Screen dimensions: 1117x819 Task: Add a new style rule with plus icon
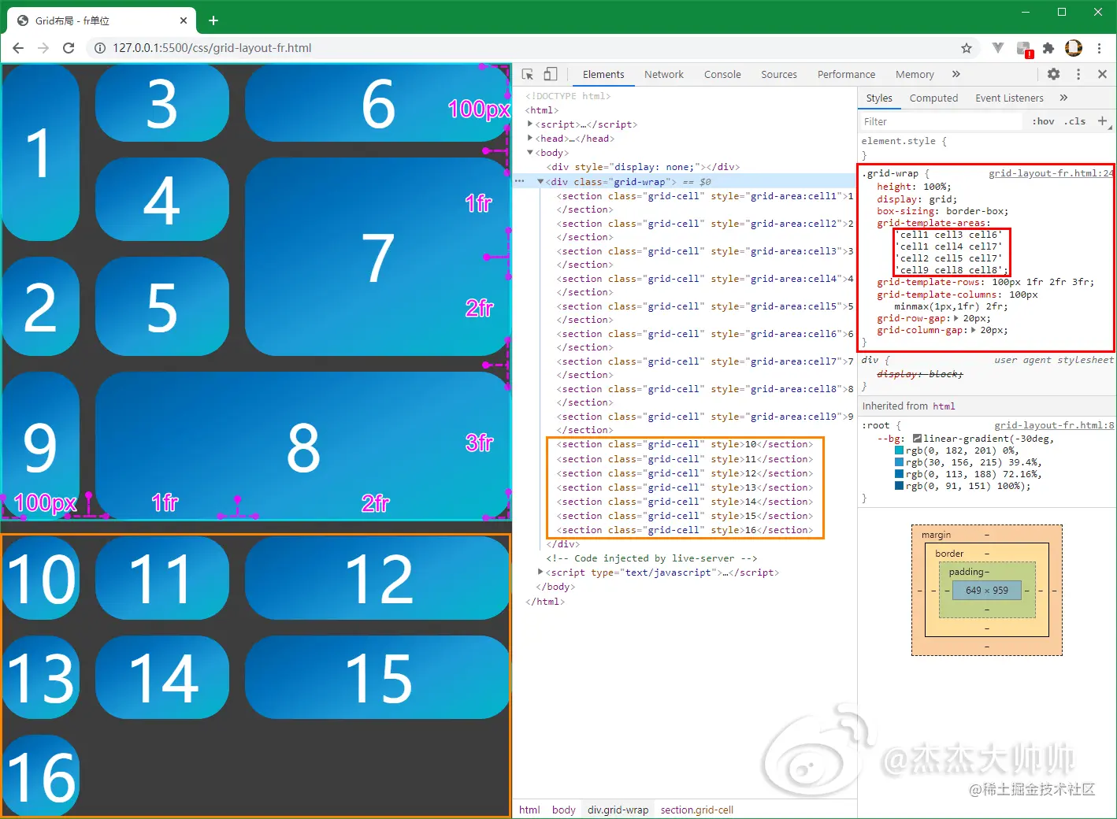tap(1103, 121)
